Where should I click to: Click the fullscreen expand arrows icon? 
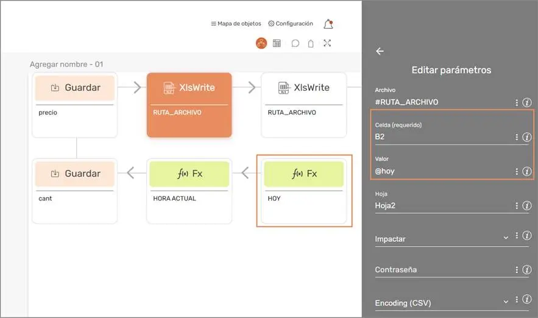point(327,43)
